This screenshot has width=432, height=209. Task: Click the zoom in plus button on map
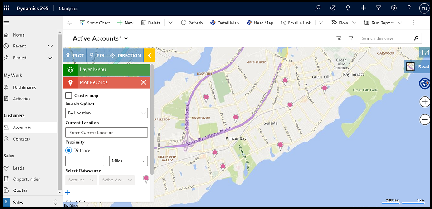tap(425, 102)
